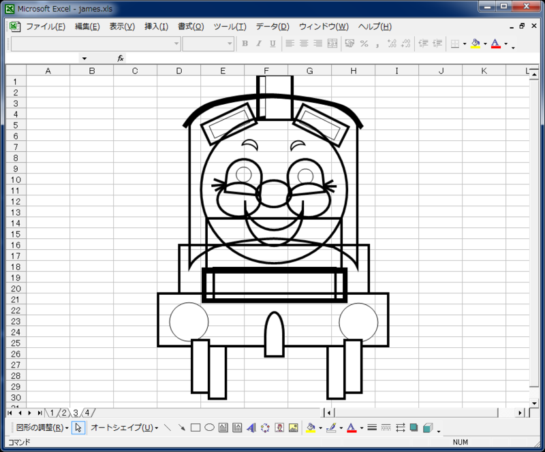The height and width of the screenshot is (452, 545).
Task: Select the Oval drawing tool
Action: coord(209,427)
